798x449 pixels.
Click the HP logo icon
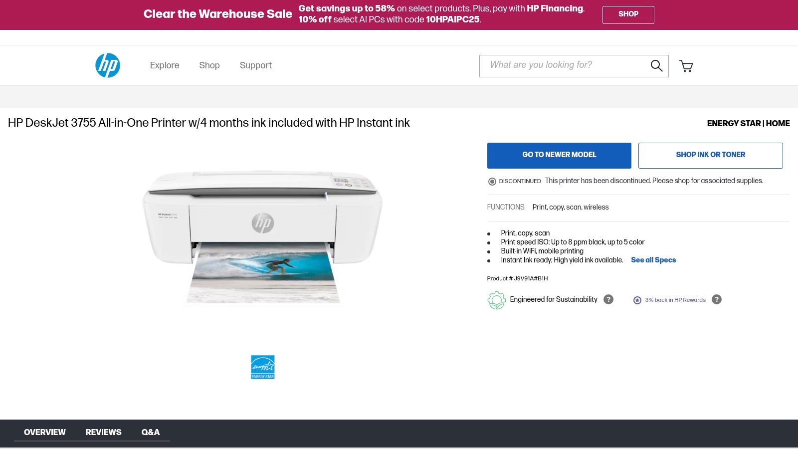(x=108, y=65)
